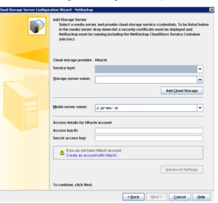Click the Advanced Settings button

tap(182, 170)
